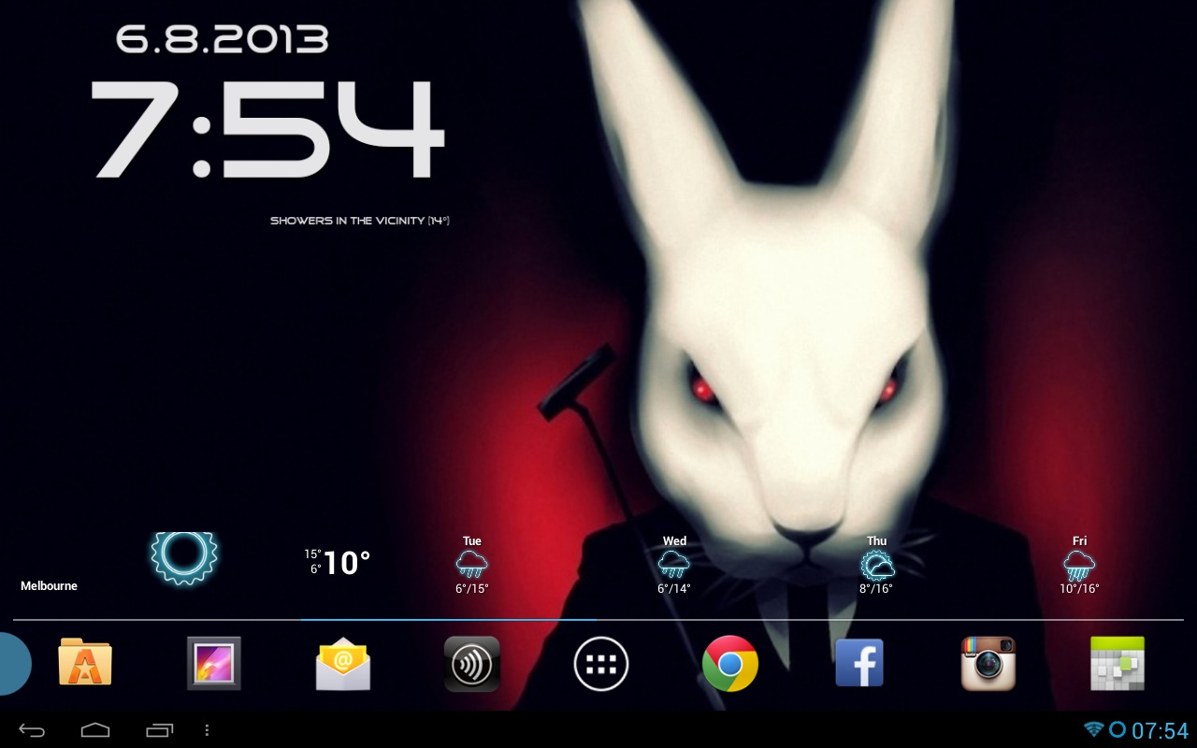Image resolution: width=1197 pixels, height=748 pixels.
Task: Open the Email app with @ envelope
Action: (343, 663)
